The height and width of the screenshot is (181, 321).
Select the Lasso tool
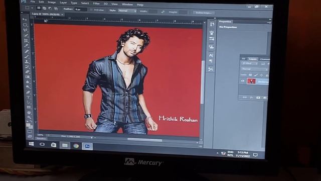[25, 30]
